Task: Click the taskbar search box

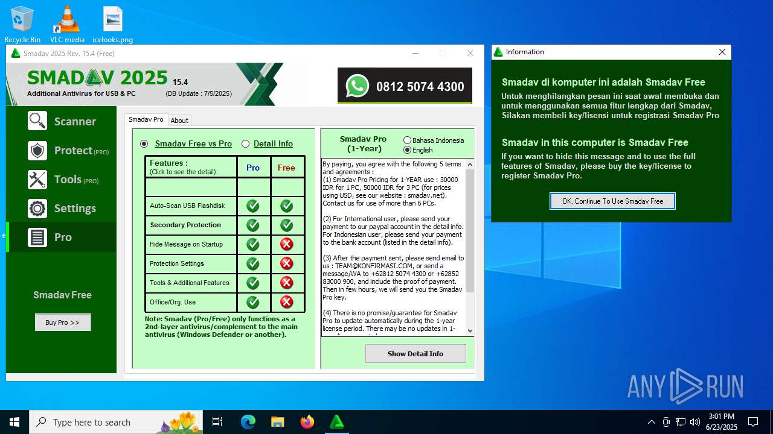Action: click(116, 422)
